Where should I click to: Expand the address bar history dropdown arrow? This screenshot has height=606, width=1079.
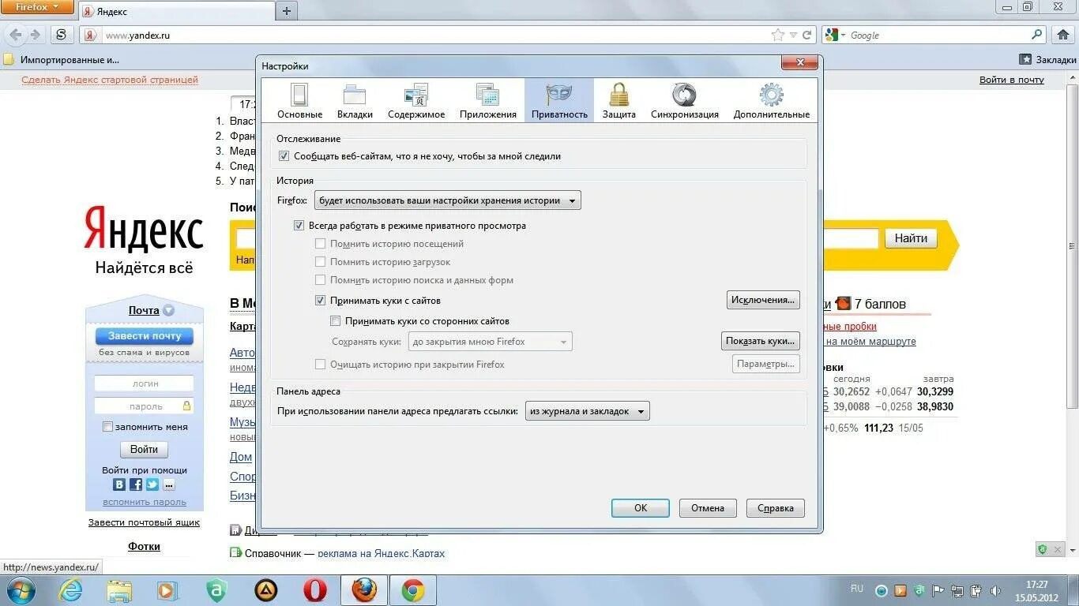click(794, 35)
